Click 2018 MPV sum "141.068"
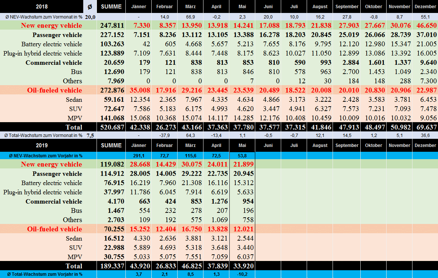Viewport: 438px width, 278px height. [x=112, y=118]
